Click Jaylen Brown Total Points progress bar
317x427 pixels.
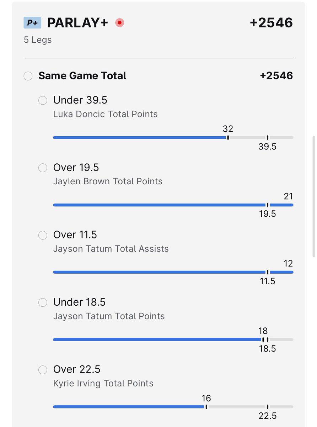click(x=173, y=205)
